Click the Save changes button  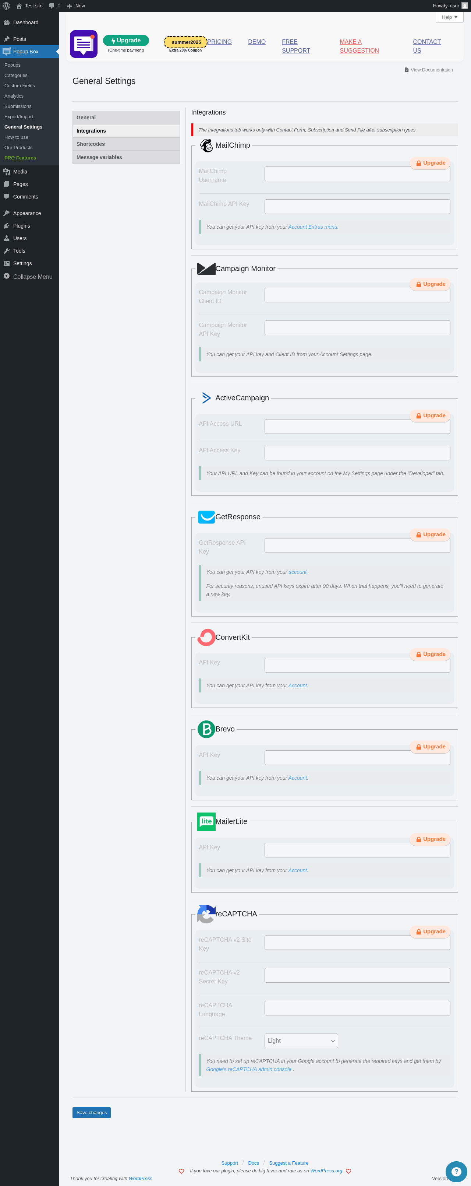(92, 1112)
